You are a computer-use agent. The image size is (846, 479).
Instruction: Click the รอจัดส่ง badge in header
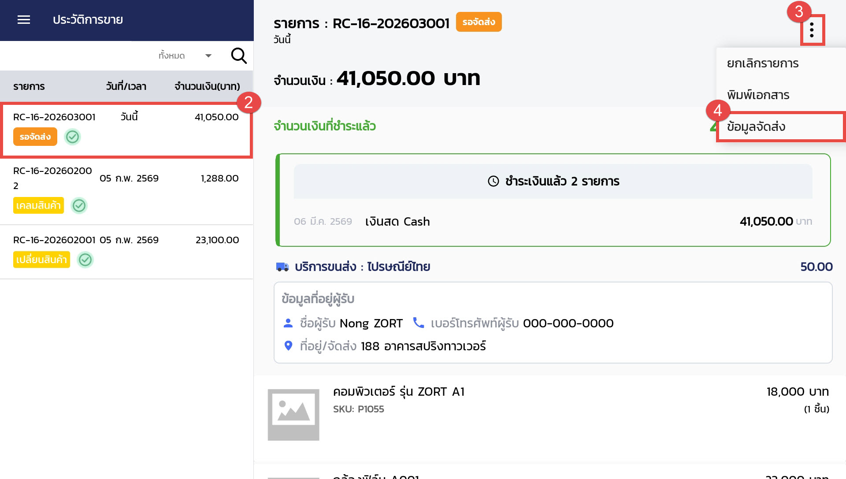[x=479, y=22]
